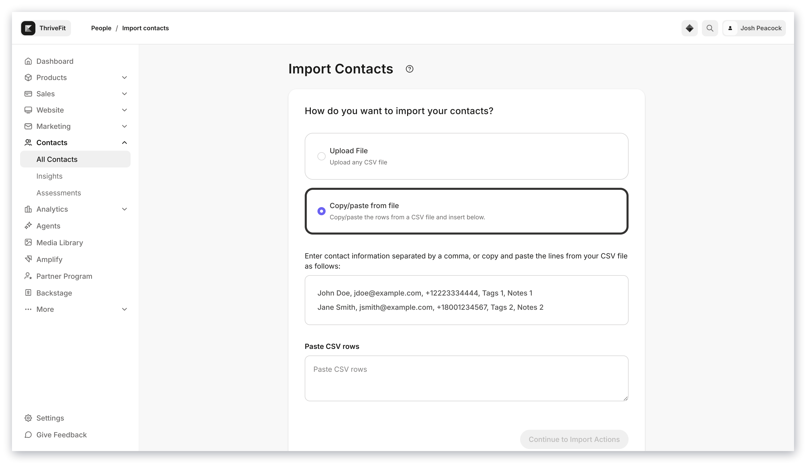This screenshot has height=463, width=806.
Task: Click the Agents sparkle icon
Action: click(x=28, y=226)
